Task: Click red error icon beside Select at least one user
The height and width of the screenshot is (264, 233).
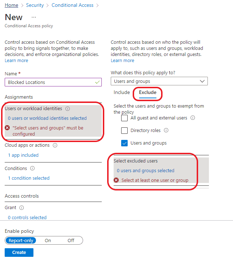Action: pos(116,180)
